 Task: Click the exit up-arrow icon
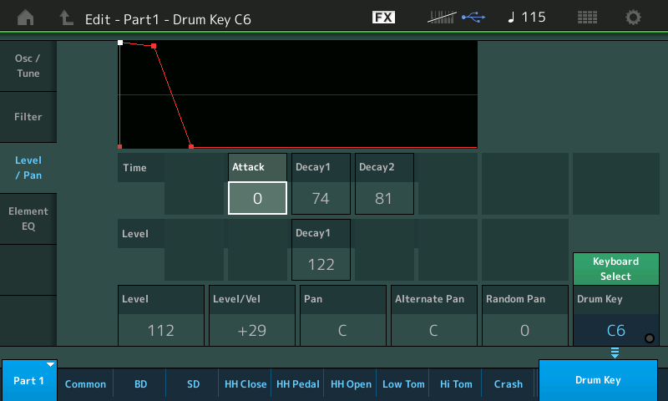tap(66, 18)
